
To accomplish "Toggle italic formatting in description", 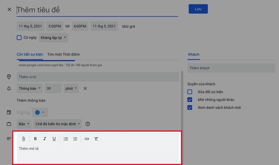I will coord(45,139).
